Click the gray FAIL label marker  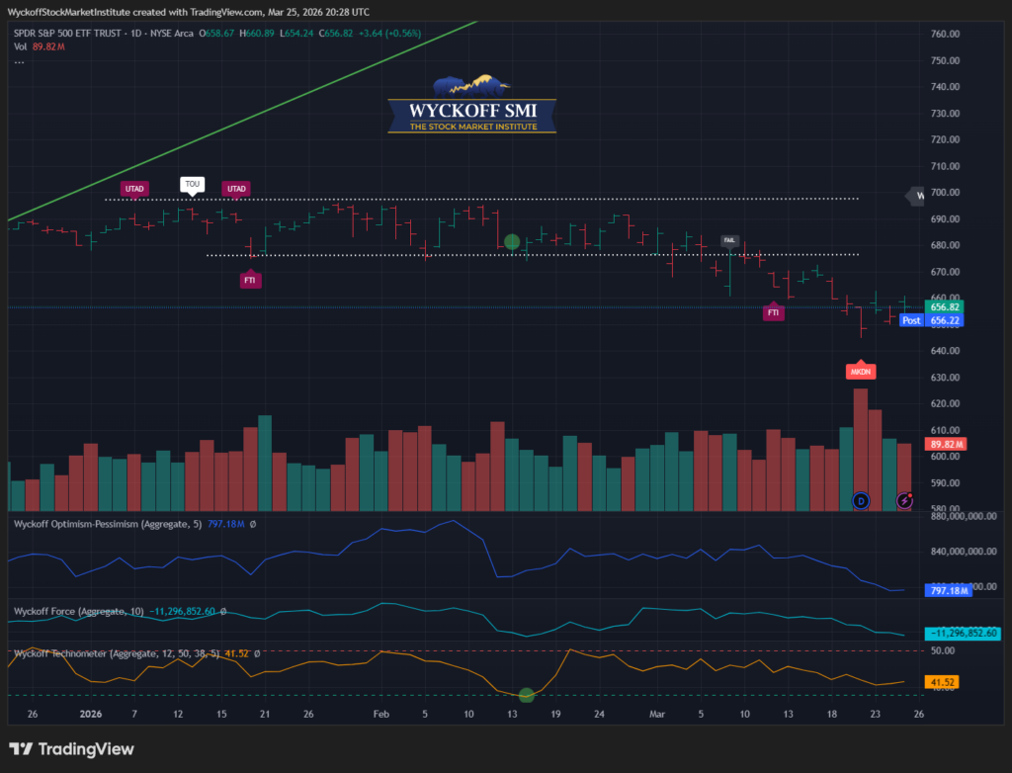click(x=729, y=240)
